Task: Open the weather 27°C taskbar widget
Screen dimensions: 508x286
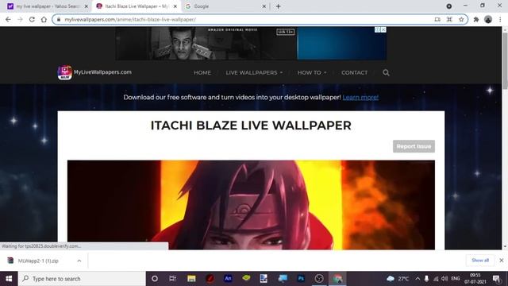Action: (398, 279)
